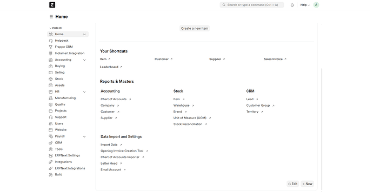Viewport: 373px width, 196px height.
Task: Select the Stock box icon
Action: pos(51,79)
